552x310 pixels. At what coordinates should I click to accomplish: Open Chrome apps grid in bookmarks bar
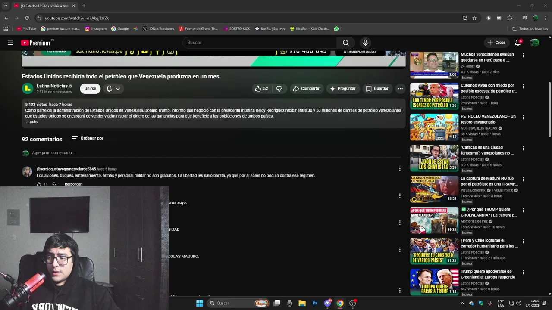click(6, 29)
